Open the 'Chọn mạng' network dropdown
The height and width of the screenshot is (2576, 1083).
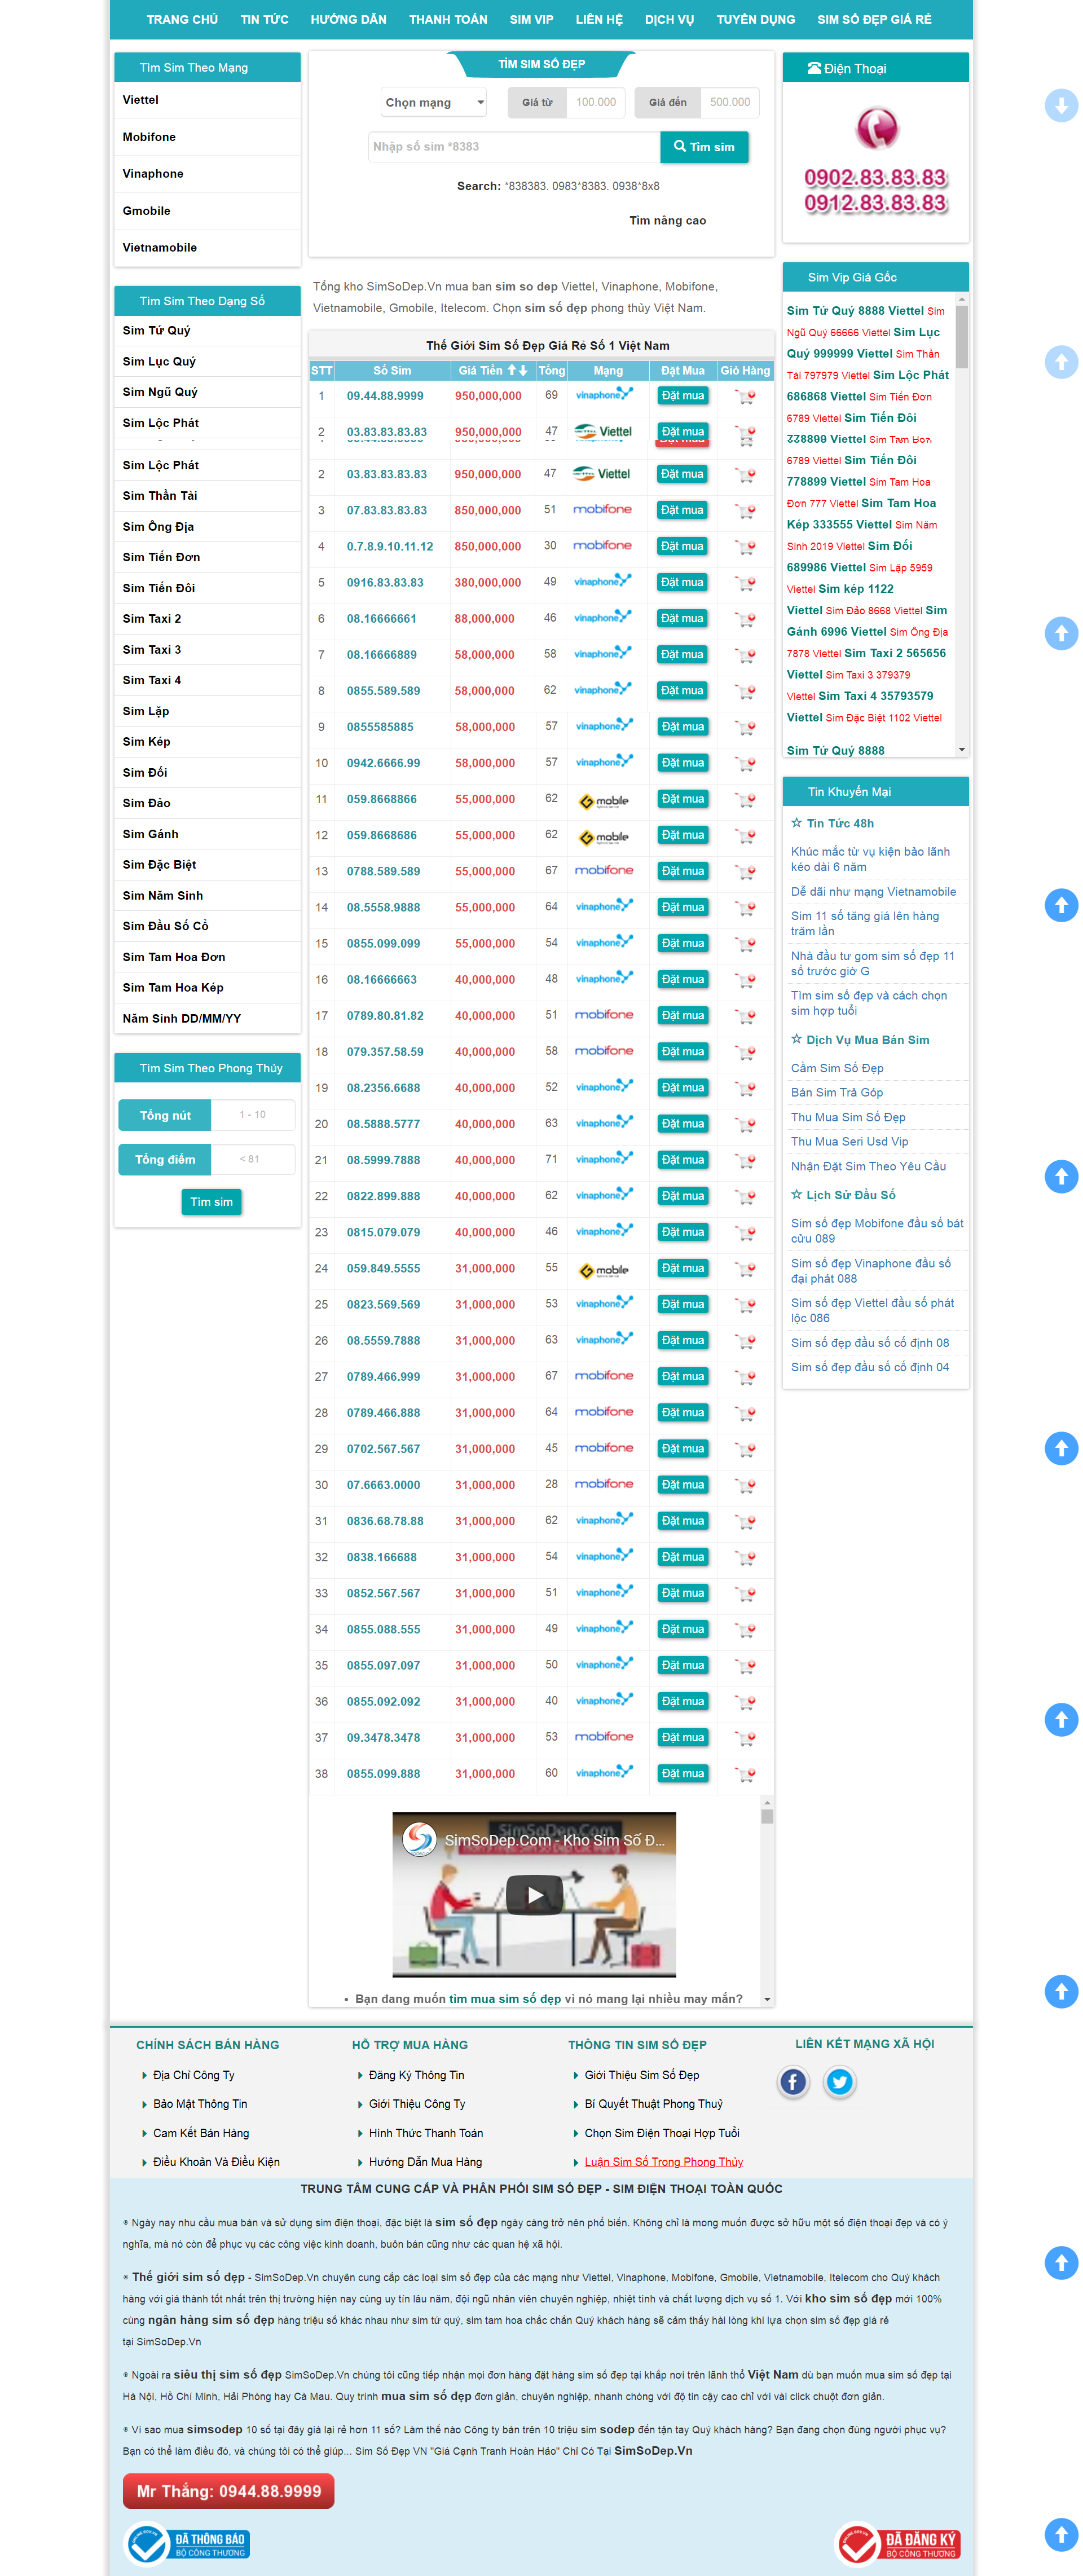pos(434,102)
